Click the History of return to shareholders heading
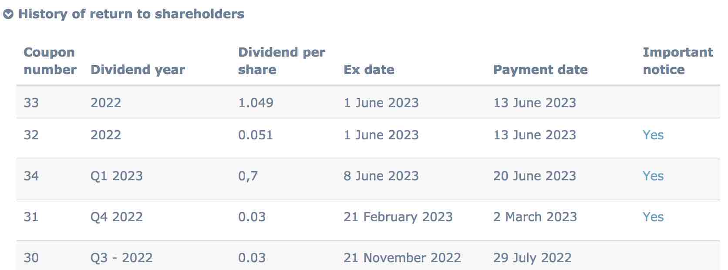Viewport: 728px width, 270px height. tap(131, 14)
